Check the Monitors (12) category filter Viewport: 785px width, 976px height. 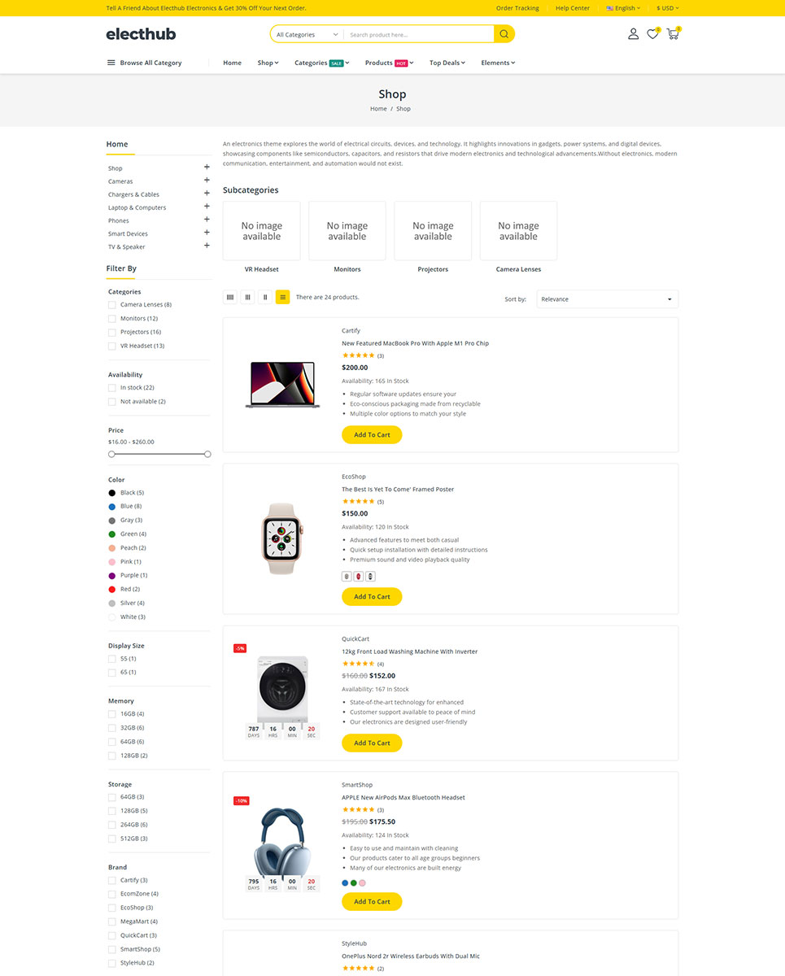[x=111, y=319]
